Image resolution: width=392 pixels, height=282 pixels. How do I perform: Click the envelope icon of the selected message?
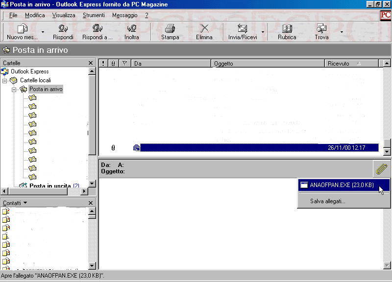click(137, 148)
